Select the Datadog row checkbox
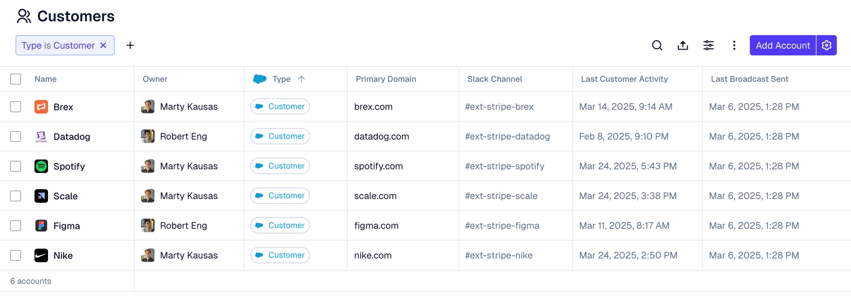 tap(16, 137)
